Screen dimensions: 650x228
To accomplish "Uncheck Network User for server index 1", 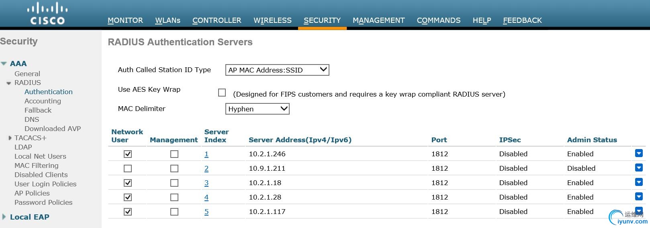I will tap(128, 154).
